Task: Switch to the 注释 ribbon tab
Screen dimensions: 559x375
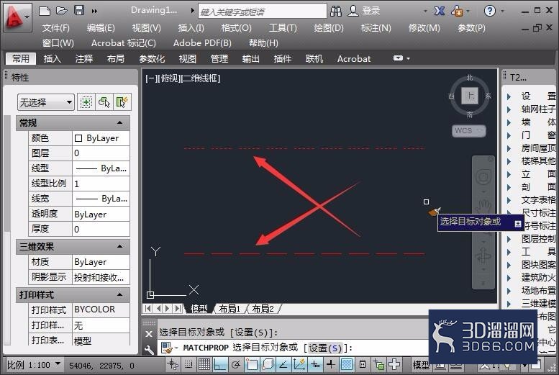Action: (83, 58)
